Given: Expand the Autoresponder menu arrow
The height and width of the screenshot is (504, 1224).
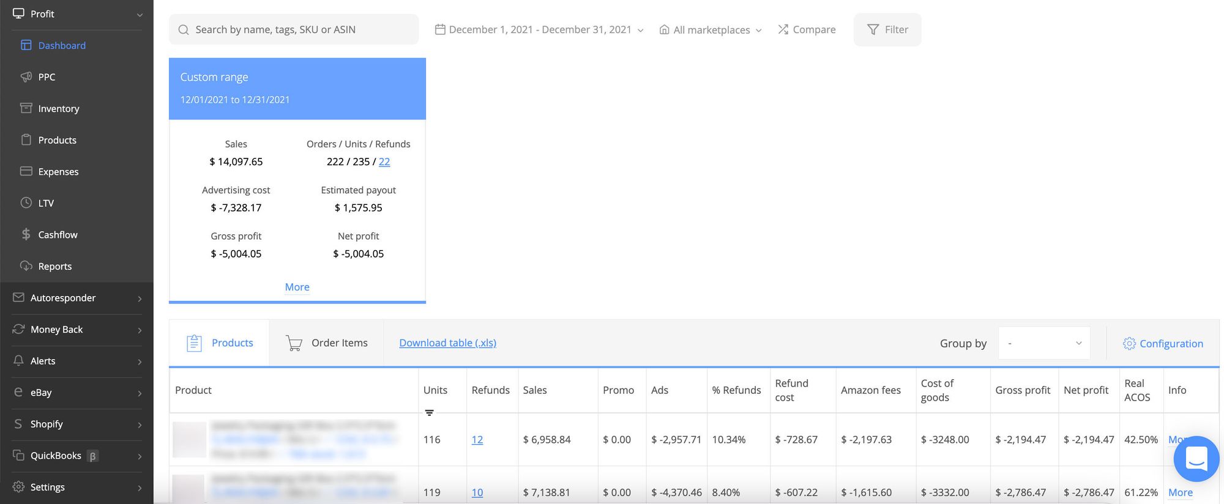Looking at the screenshot, I should (x=140, y=298).
